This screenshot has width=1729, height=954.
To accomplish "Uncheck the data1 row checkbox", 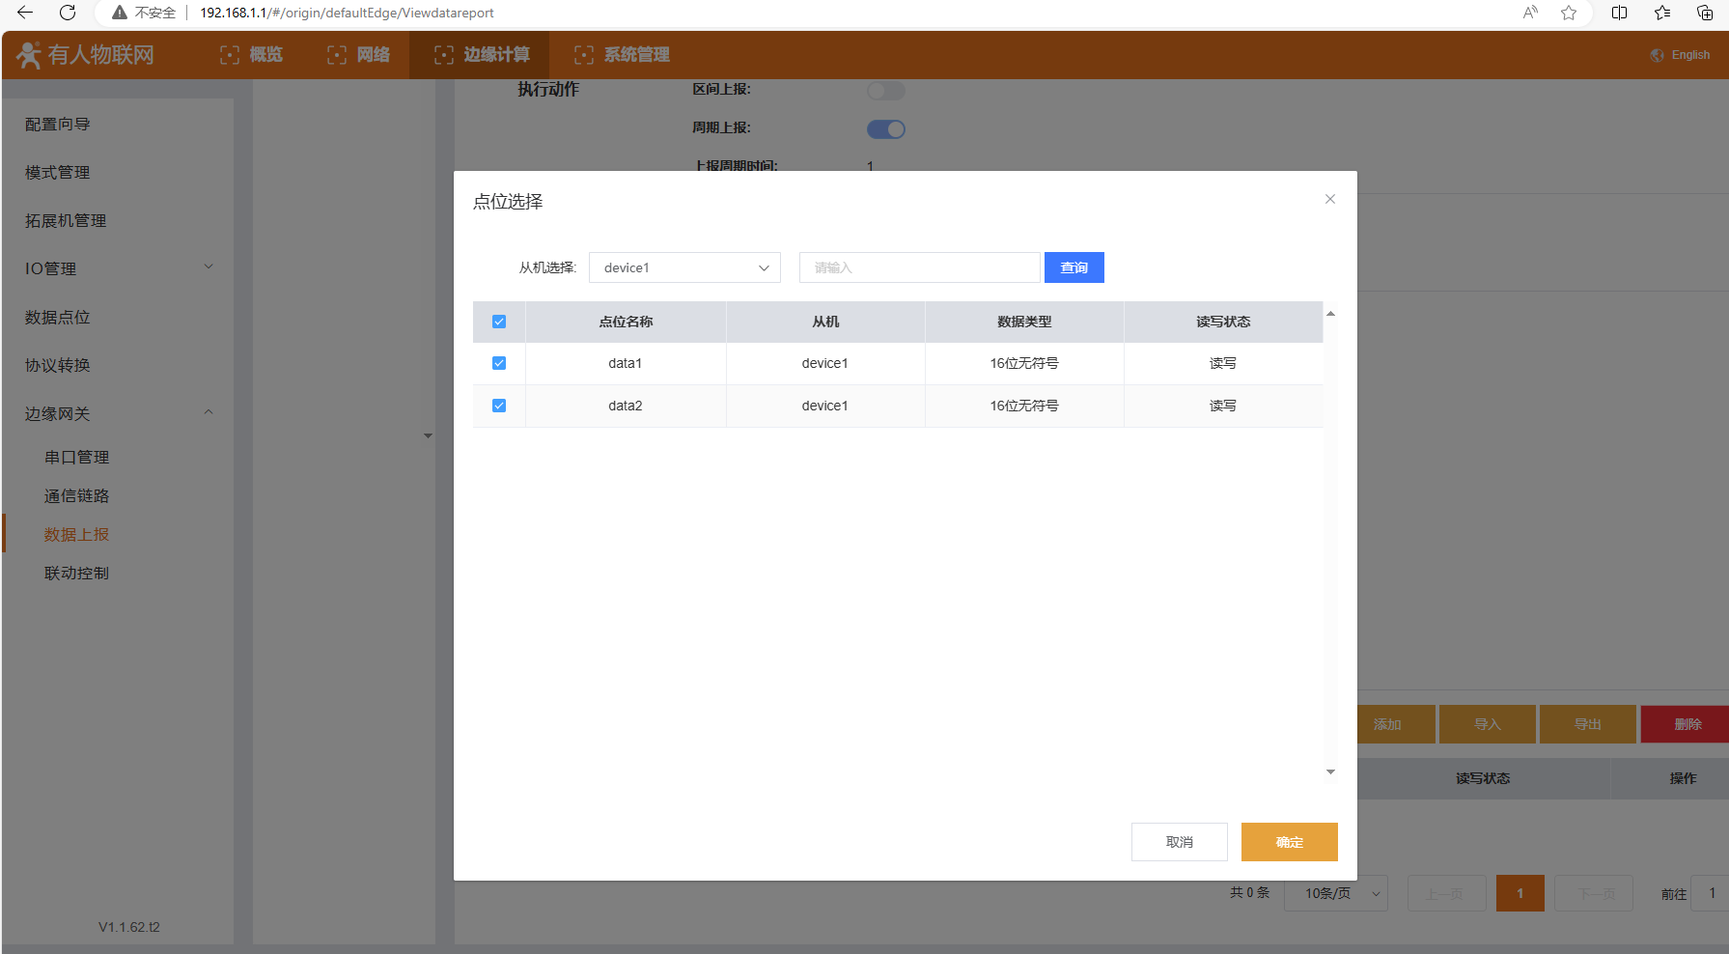I will coord(499,363).
